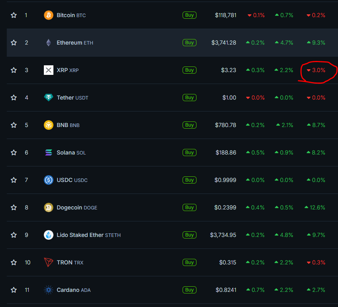Click the Buy button for Ethereum
The width and height of the screenshot is (338, 307).
click(189, 43)
